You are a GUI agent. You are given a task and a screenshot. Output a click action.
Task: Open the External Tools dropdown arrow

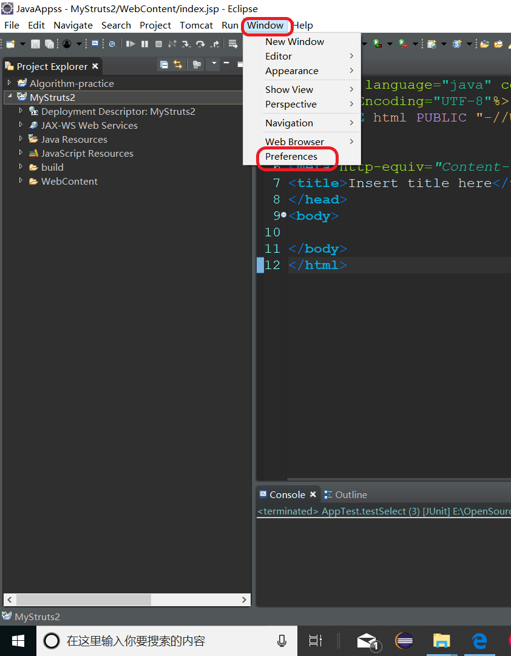click(x=415, y=44)
